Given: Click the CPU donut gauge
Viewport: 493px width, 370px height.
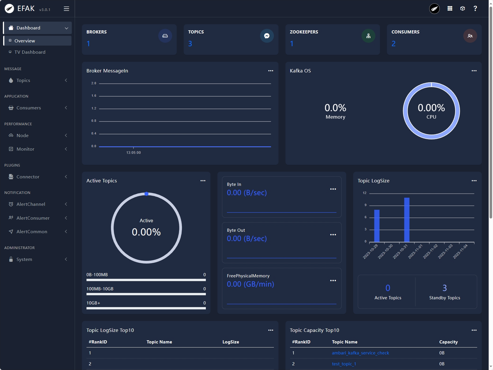Looking at the screenshot, I should (431, 111).
